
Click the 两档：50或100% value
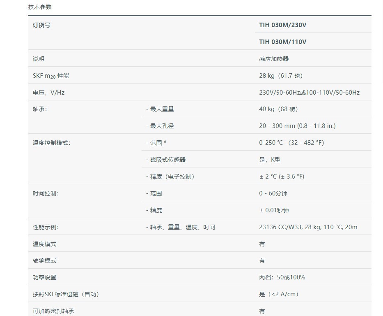[282, 277]
